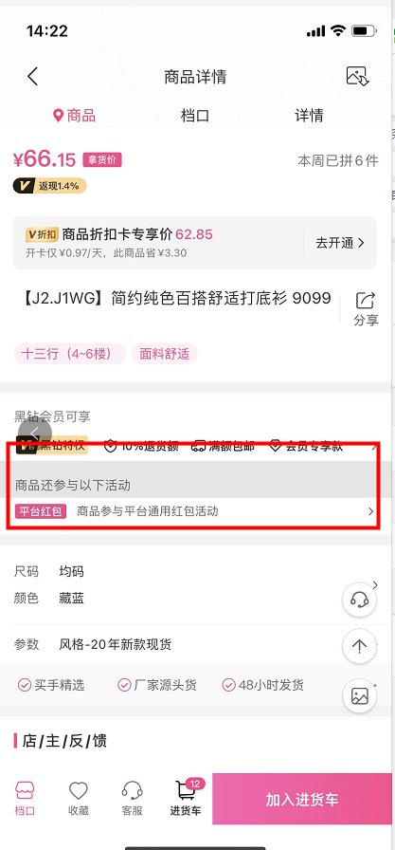Tap the 十三行（4~6楼）tag
395x850 pixels.
70,354
